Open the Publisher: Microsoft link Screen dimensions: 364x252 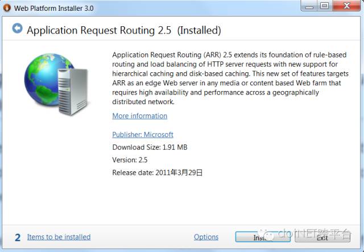[143, 134]
